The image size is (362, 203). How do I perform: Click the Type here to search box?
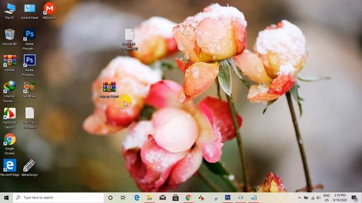pos(58,197)
